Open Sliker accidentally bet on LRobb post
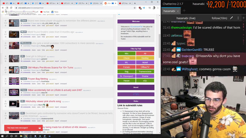The height and width of the screenshot is (138, 246). (55, 90)
